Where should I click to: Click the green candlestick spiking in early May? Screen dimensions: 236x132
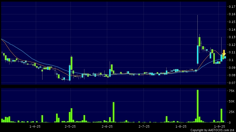(x=72, y=63)
